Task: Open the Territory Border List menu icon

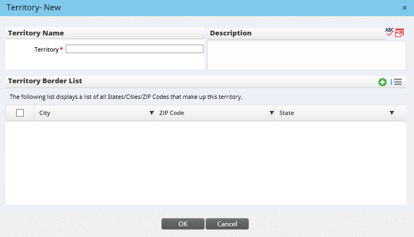Action: pos(398,82)
